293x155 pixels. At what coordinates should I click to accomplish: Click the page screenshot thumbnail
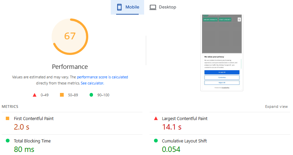[x=222, y=53]
